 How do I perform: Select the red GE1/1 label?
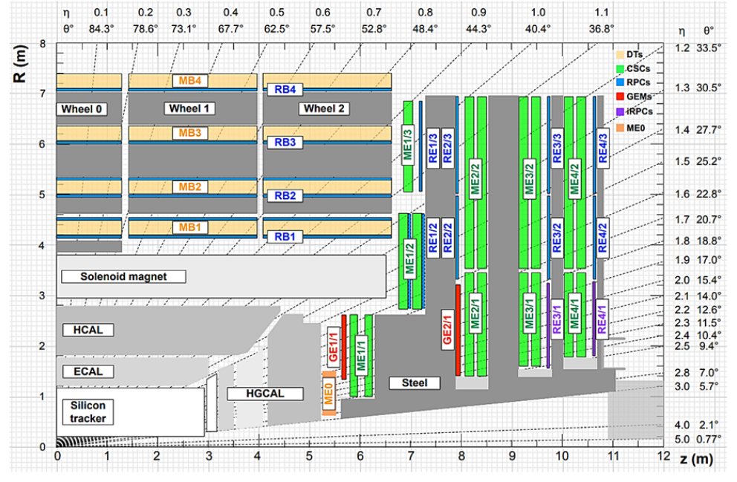pyautogui.click(x=334, y=347)
